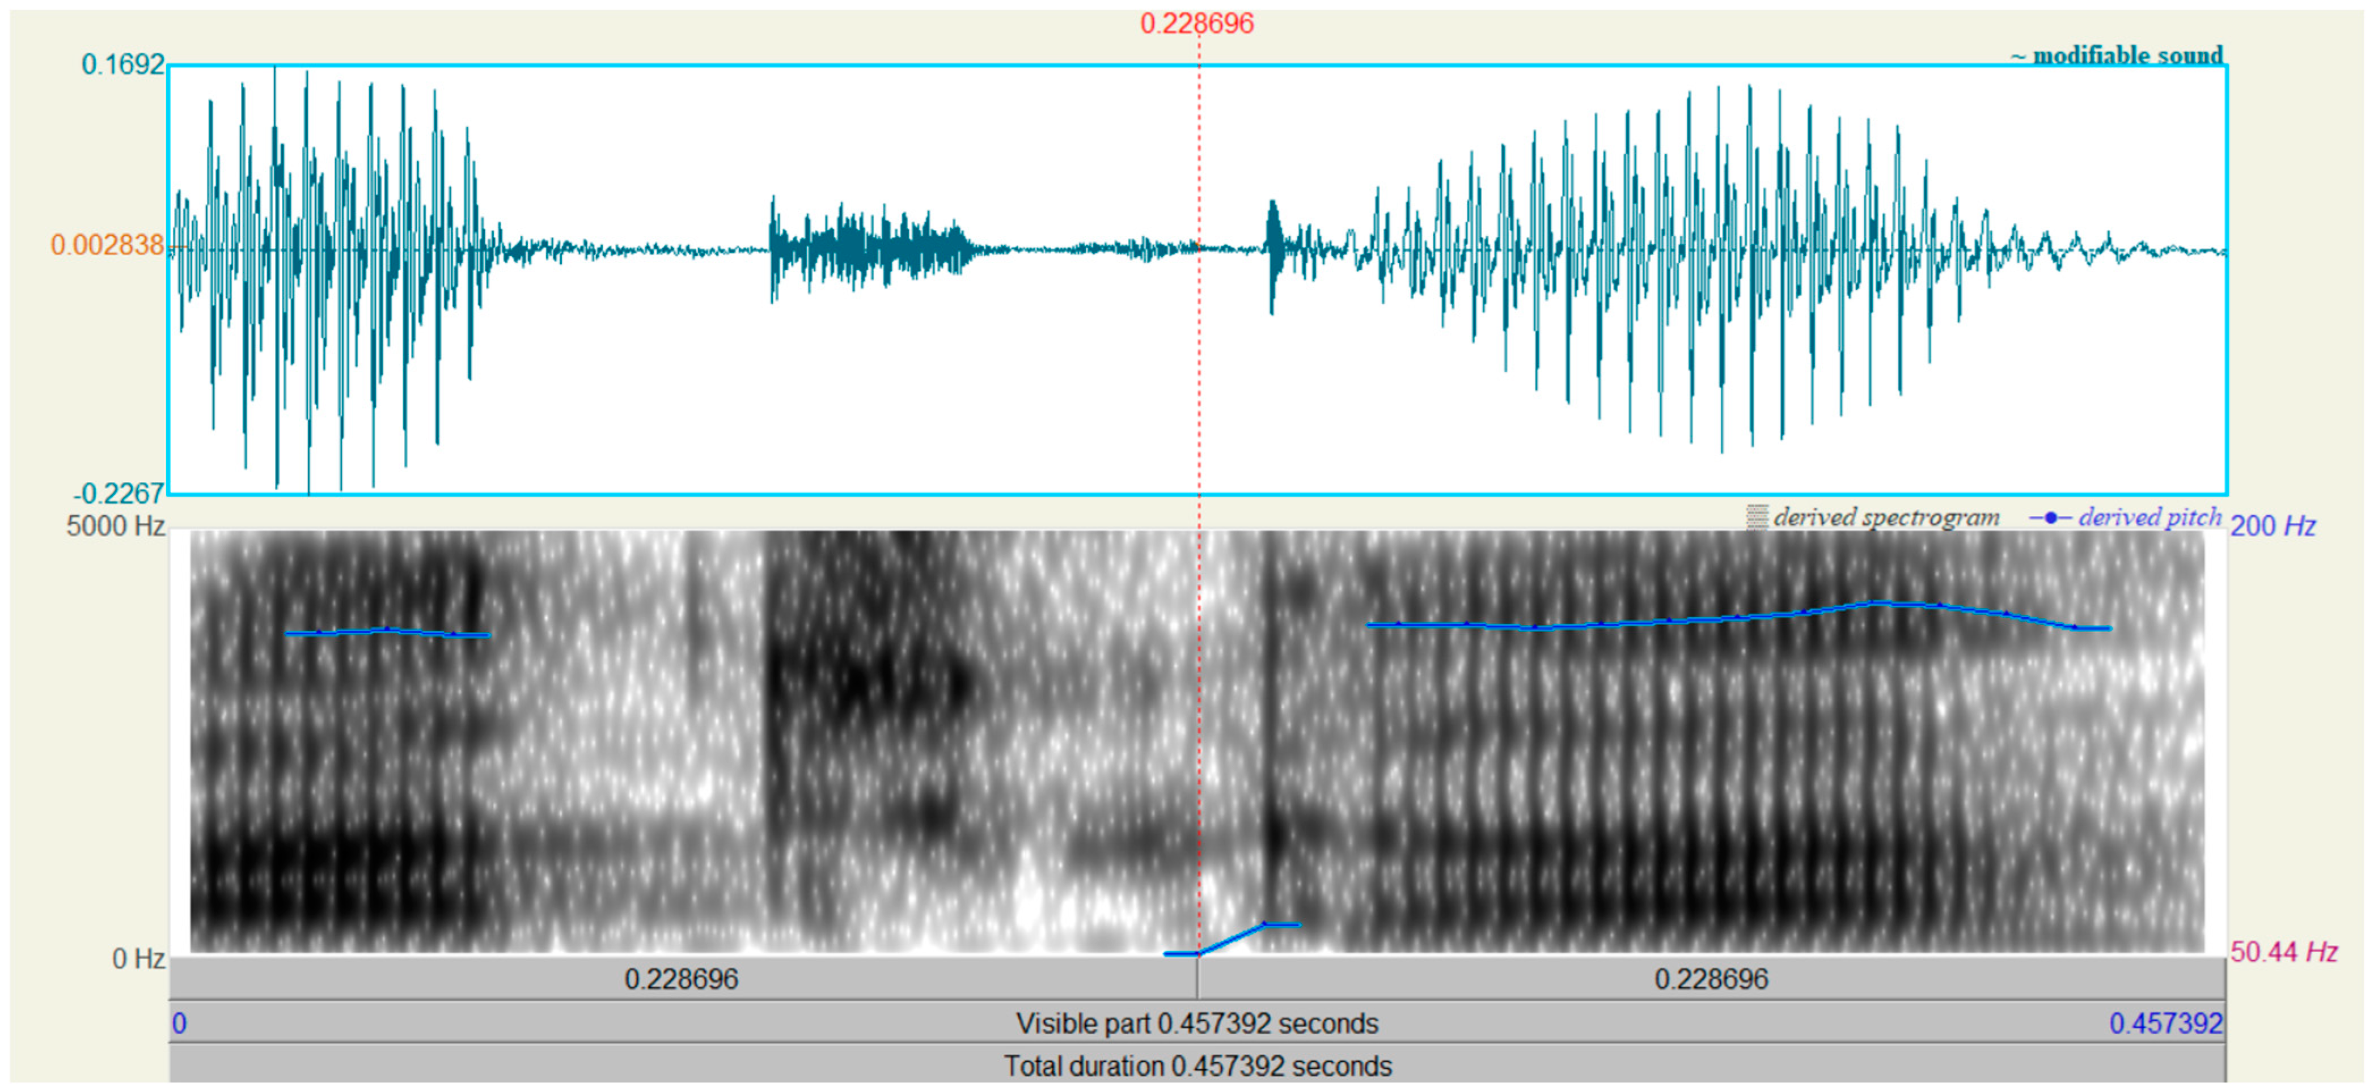Click the 200 Hz pitch ceiling label
Screen dimensions: 2374x1091
[2273, 526]
